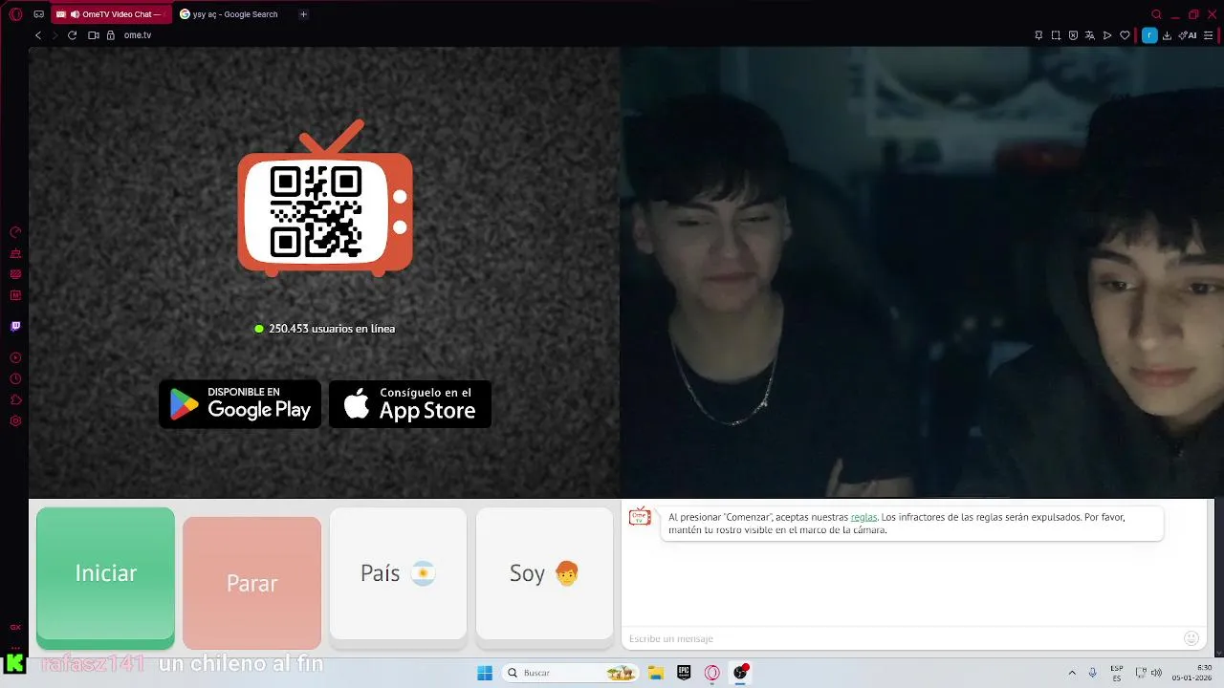The image size is (1224, 688).
Task: Focus the Escribe un mensaje field
Action: 902,638
